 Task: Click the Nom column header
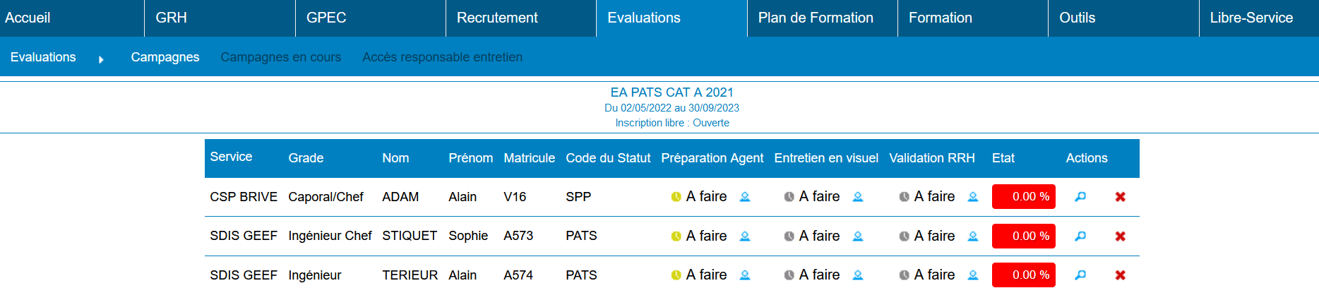pos(395,158)
